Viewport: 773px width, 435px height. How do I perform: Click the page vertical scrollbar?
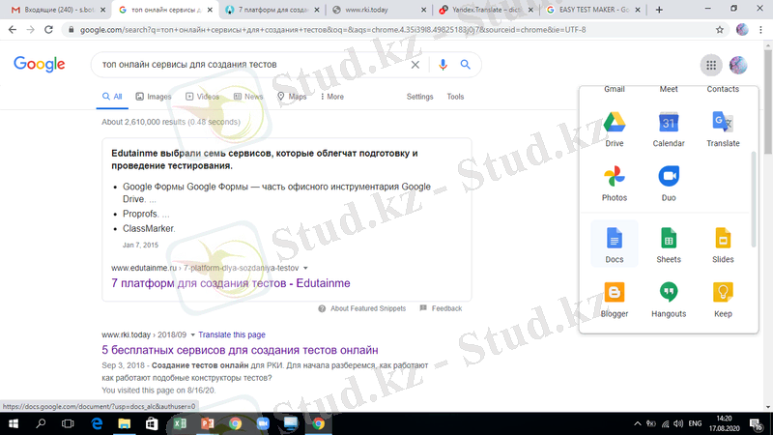(768, 101)
